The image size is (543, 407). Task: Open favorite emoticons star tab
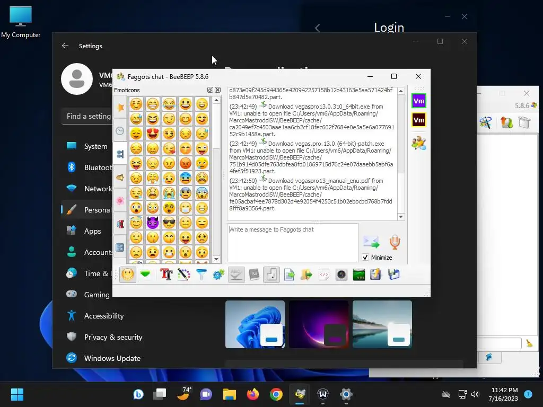click(x=120, y=107)
